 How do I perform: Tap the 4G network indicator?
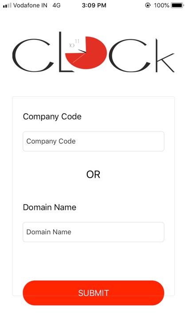pos(57,5)
